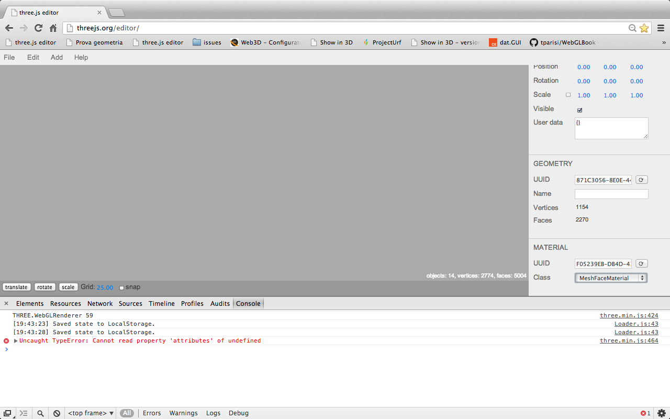The height and width of the screenshot is (419, 670).
Task: Select the Console tab
Action: (248, 303)
